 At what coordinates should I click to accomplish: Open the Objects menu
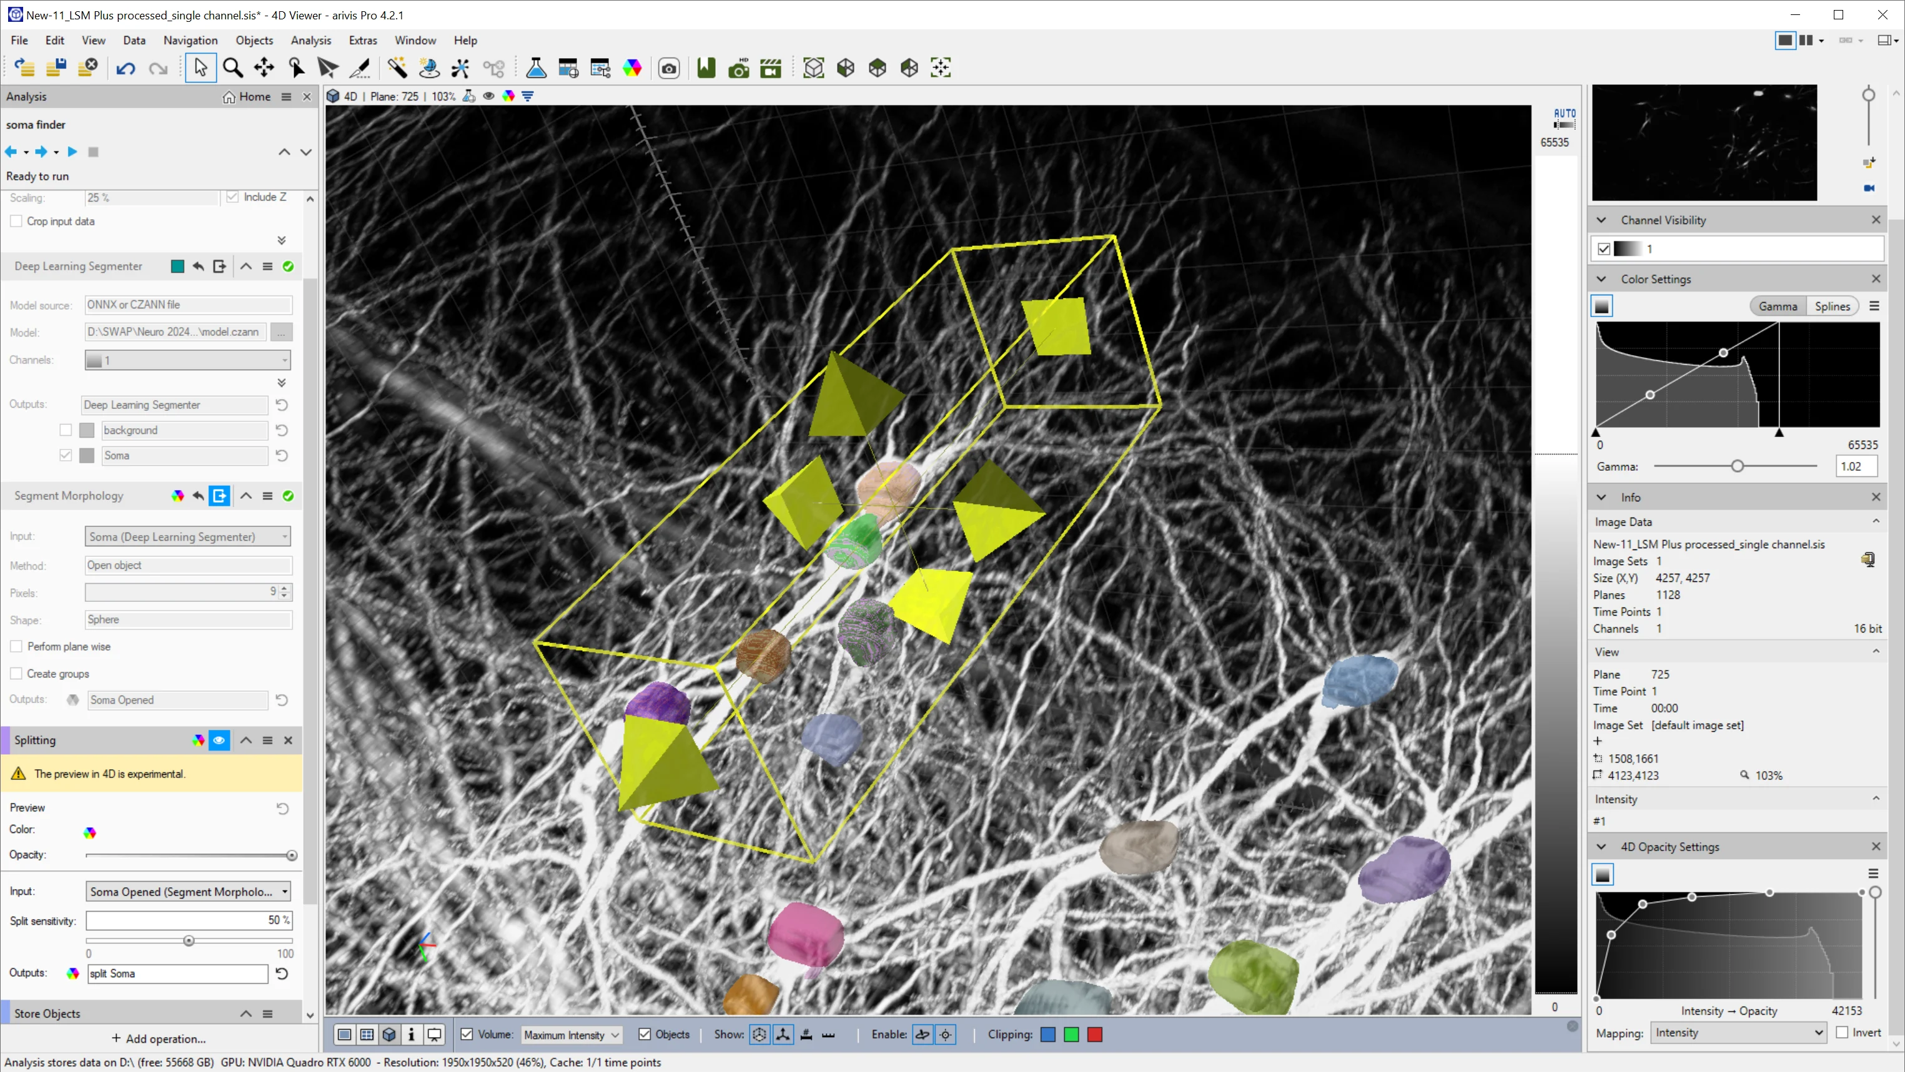[254, 40]
